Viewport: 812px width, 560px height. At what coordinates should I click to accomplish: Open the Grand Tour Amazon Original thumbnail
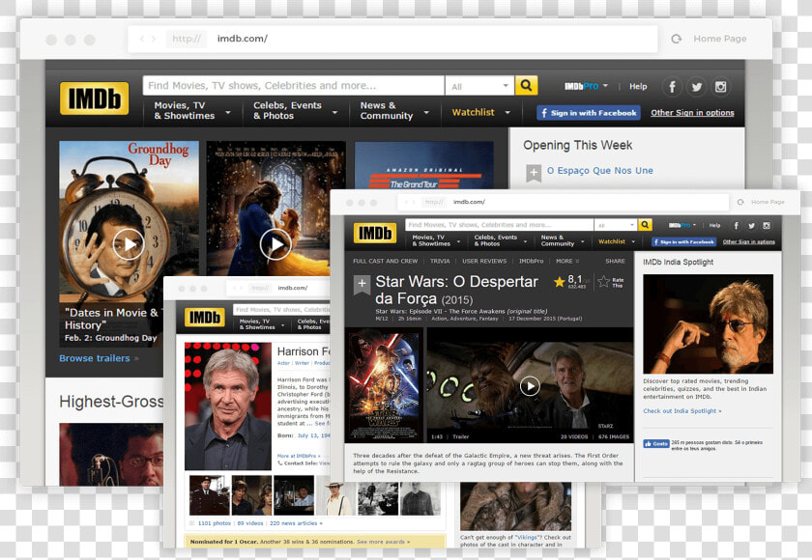pos(423,165)
